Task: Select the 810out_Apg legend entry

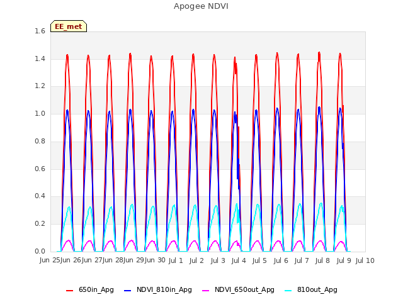Action: pyautogui.click(x=311, y=289)
